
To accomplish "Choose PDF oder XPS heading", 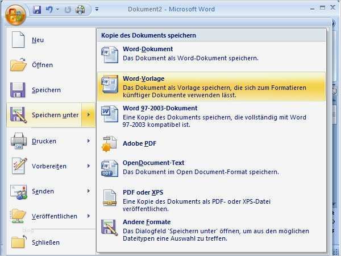I will 143,192.
